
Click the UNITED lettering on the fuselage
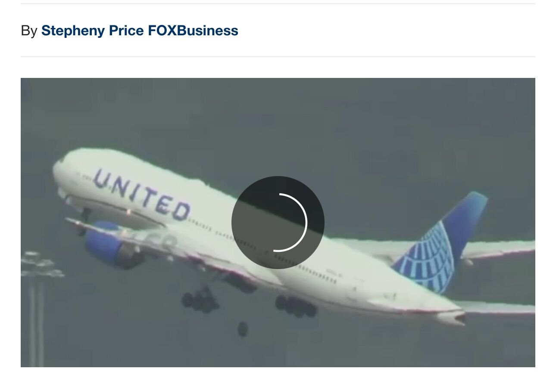click(x=142, y=194)
